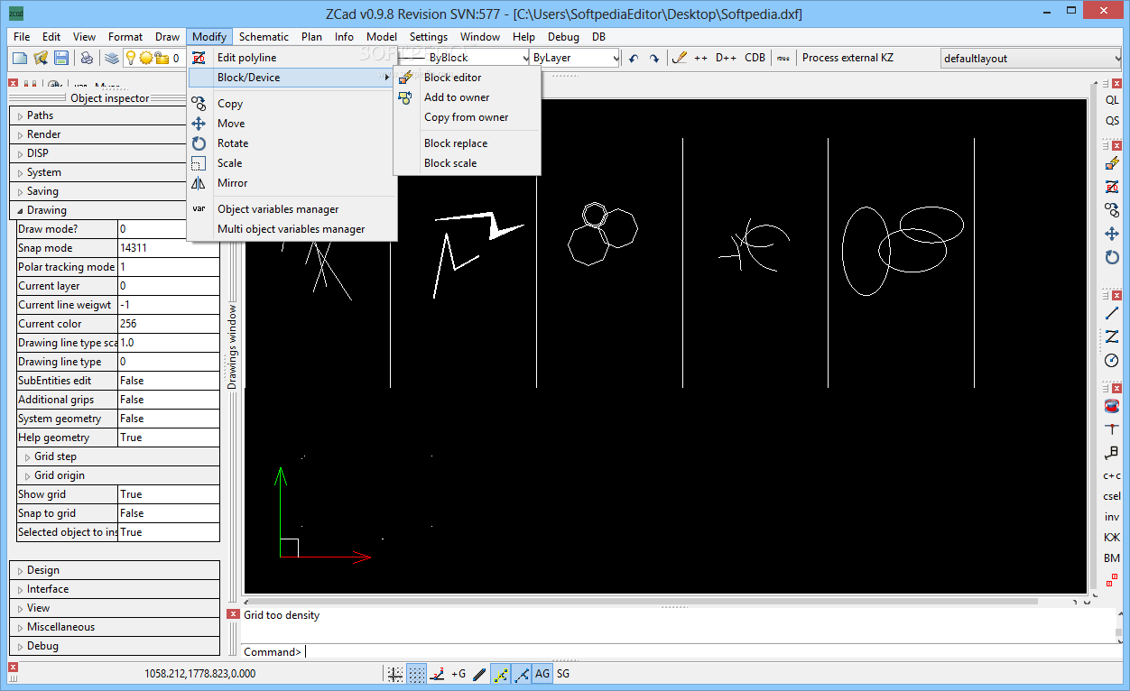This screenshot has width=1130, height=691.
Task: Click the Rotate icon in right toolbar
Action: pos(1112,257)
